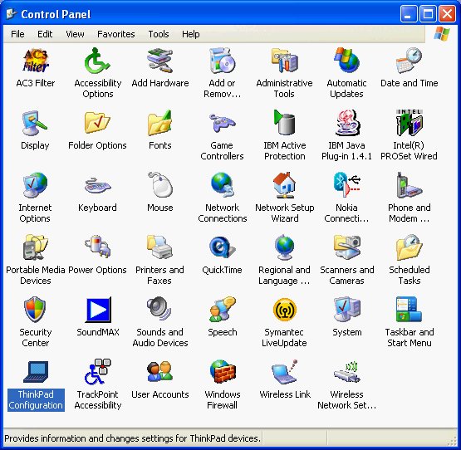The width and height of the screenshot is (461, 450).
Task: Click the IBM Java Plug-in icon
Action: click(x=346, y=123)
